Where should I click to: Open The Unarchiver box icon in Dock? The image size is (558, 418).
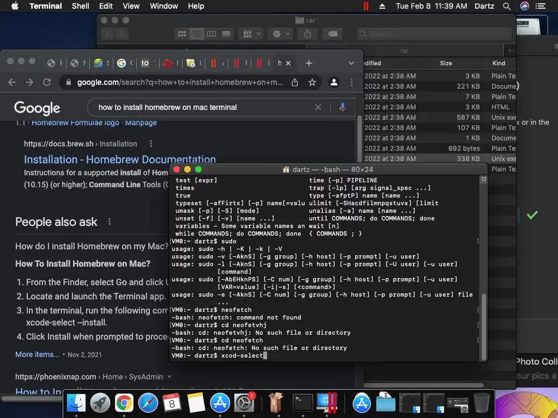275,403
